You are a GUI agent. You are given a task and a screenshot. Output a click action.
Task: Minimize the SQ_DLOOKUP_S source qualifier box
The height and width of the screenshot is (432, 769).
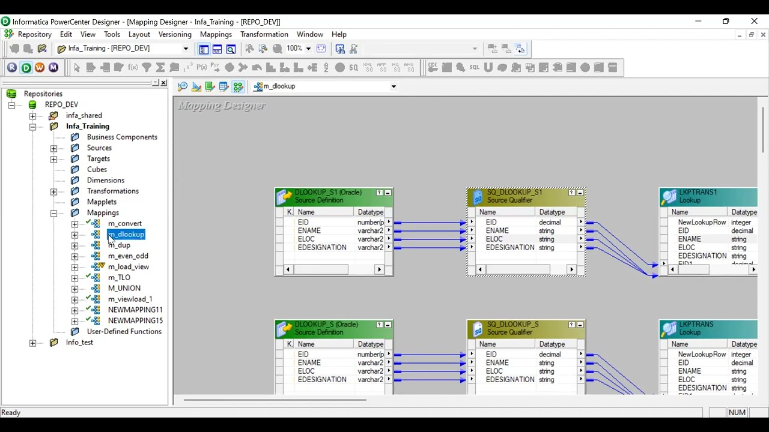(x=580, y=325)
